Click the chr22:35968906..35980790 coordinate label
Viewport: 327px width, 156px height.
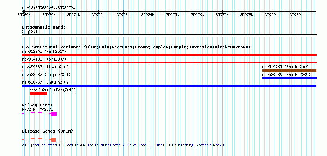[x=48, y=8]
